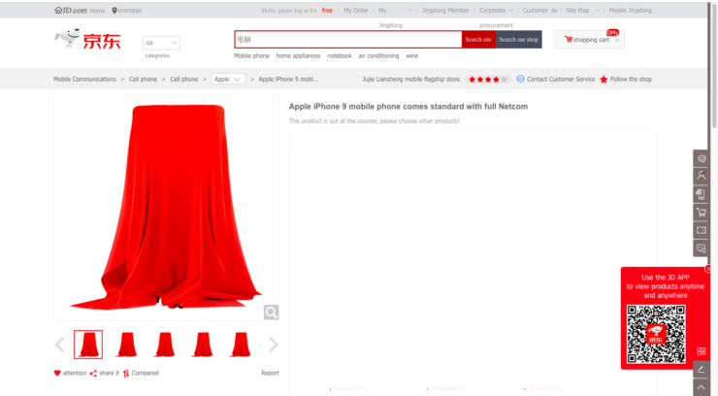The width and height of the screenshot is (718, 396).
Task: Open Jujie Liansheng mobile flagship store
Action: coord(410,80)
